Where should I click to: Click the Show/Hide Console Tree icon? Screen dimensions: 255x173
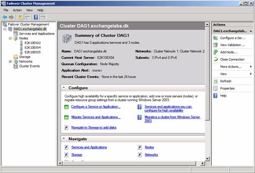tap(27, 17)
